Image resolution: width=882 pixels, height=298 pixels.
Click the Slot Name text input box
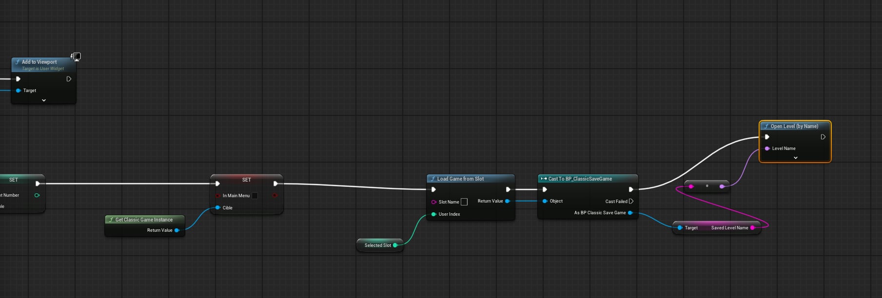click(464, 202)
